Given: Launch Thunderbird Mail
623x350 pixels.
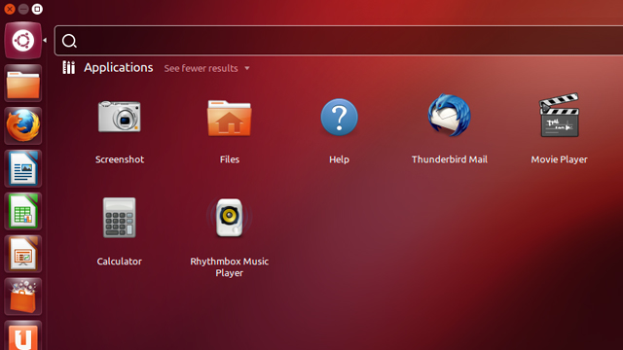Looking at the screenshot, I should (450, 116).
